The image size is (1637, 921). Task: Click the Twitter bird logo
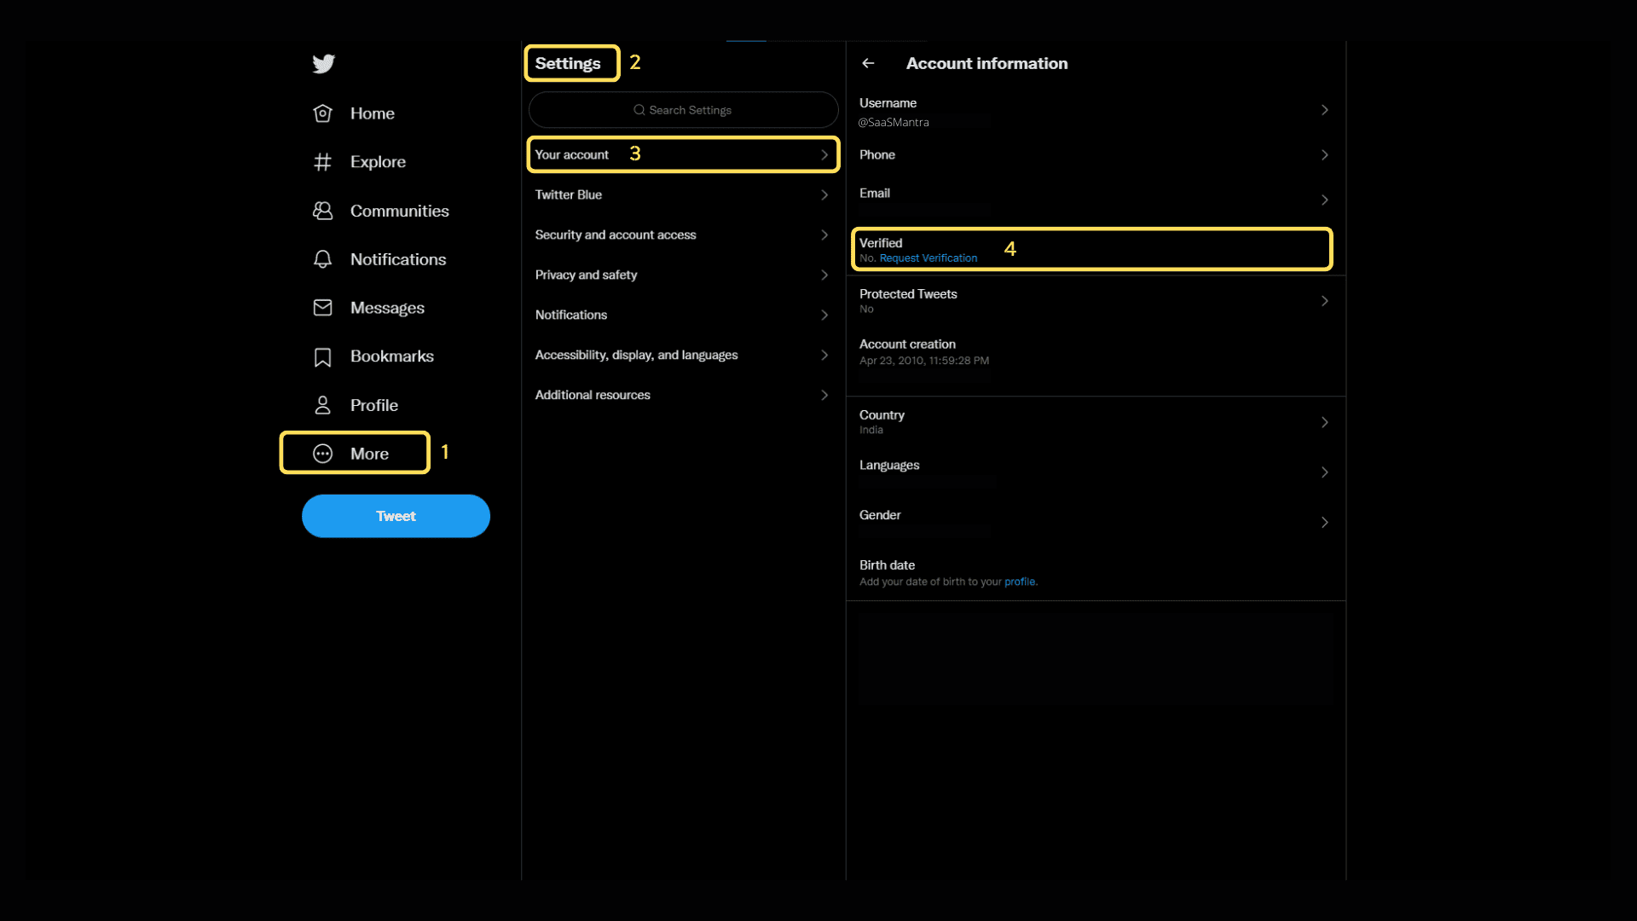[323, 64]
